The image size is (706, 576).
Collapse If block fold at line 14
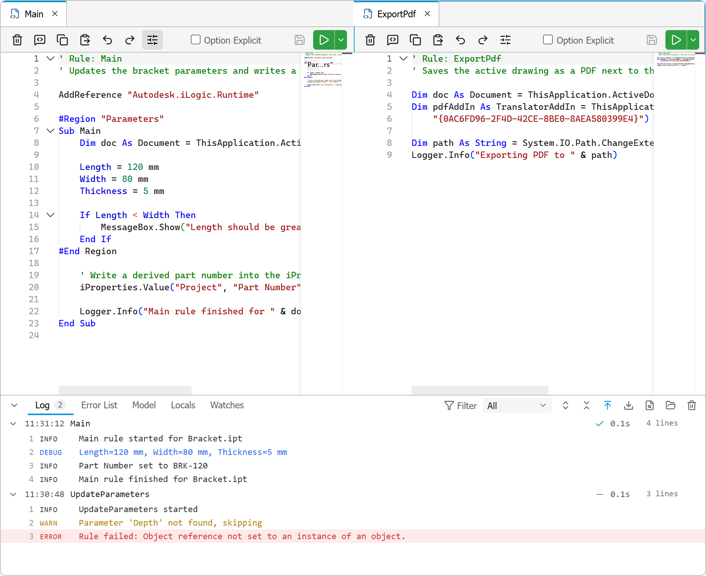coord(50,215)
